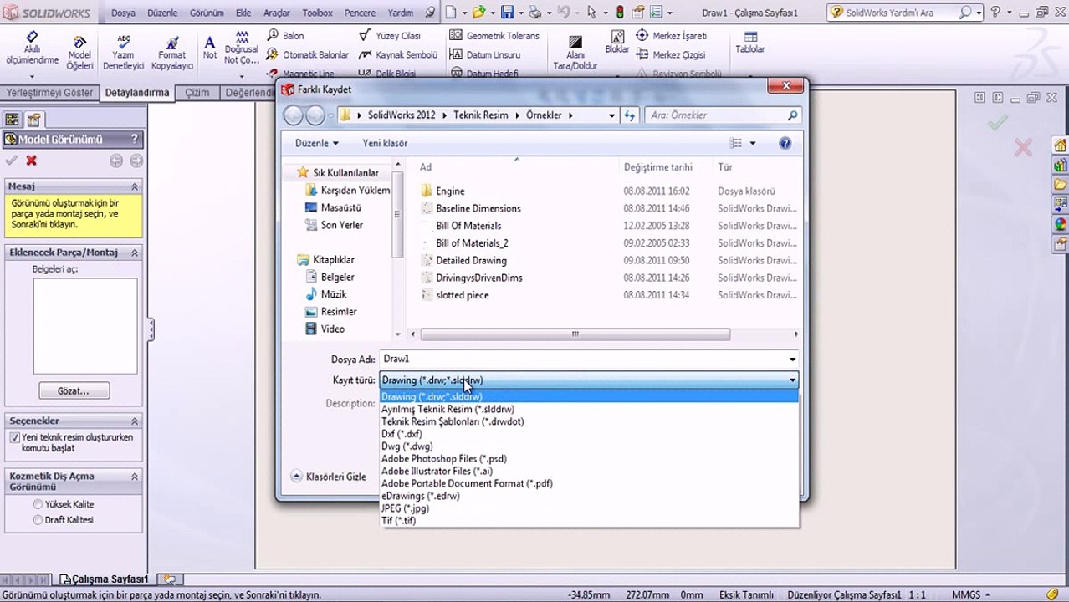The width and height of the screenshot is (1069, 602).
Task: Close the Kayıt türü dropdown list via its arrow
Action: pyautogui.click(x=792, y=380)
